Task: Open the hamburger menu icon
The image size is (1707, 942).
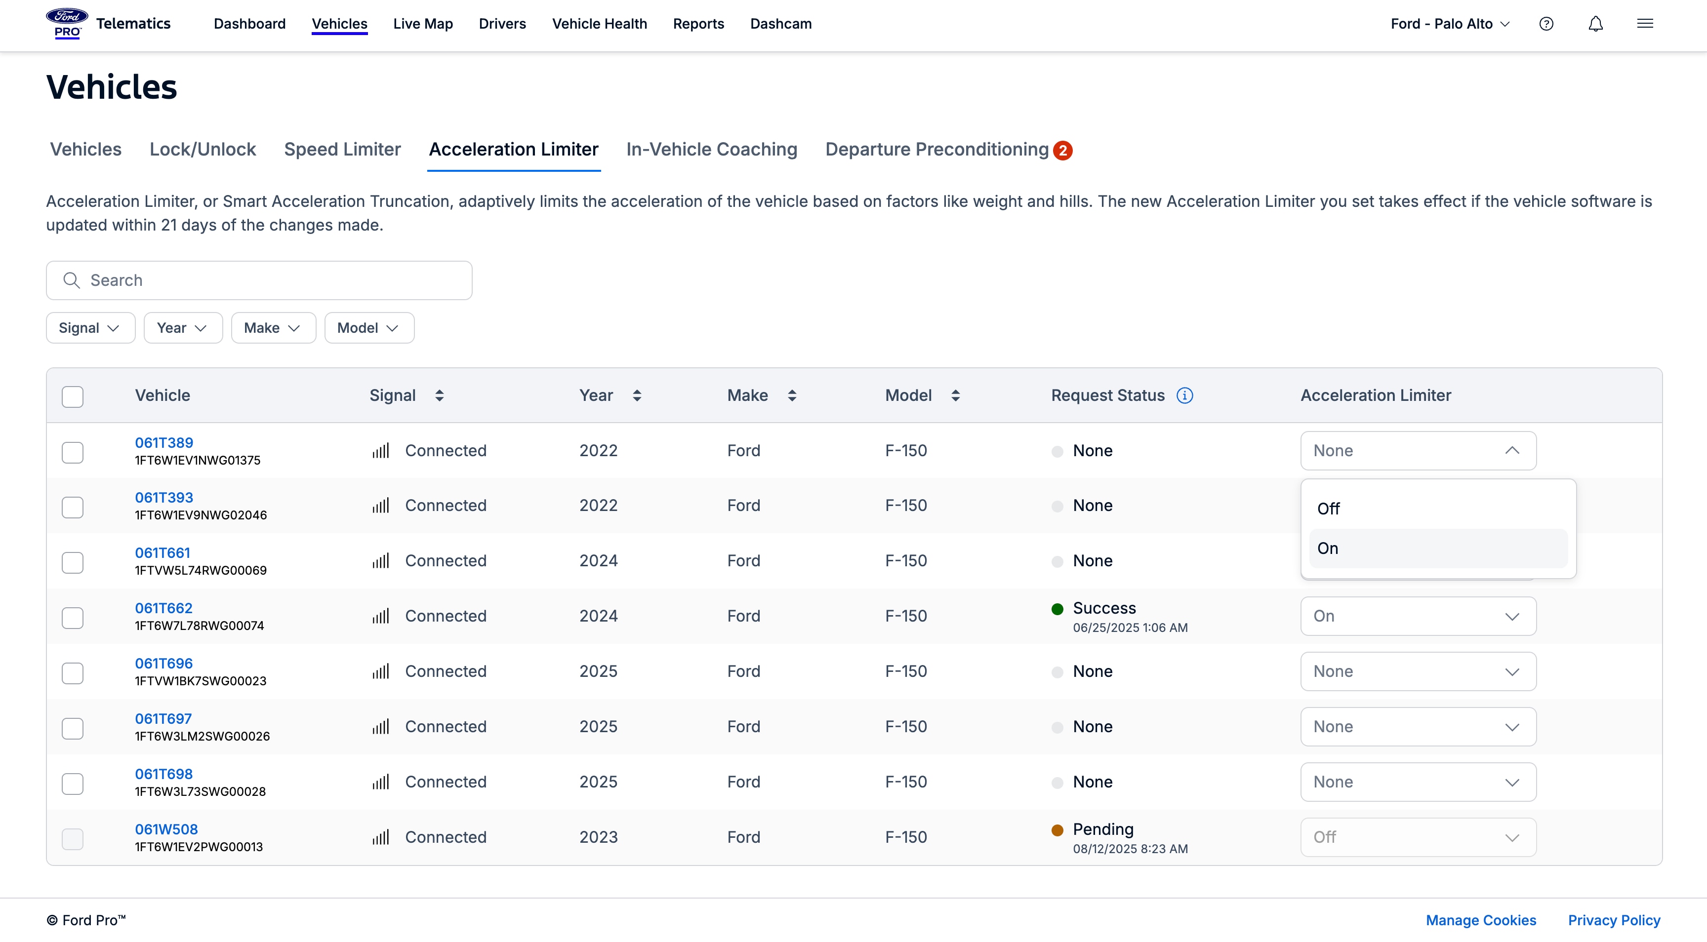Action: (1645, 24)
